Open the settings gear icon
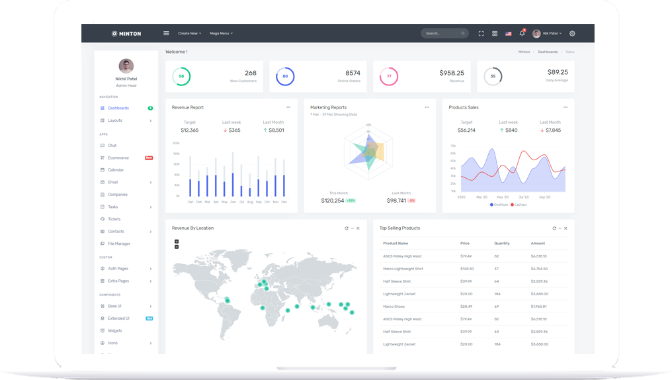This screenshot has height=380, width=672. [572, 33]
